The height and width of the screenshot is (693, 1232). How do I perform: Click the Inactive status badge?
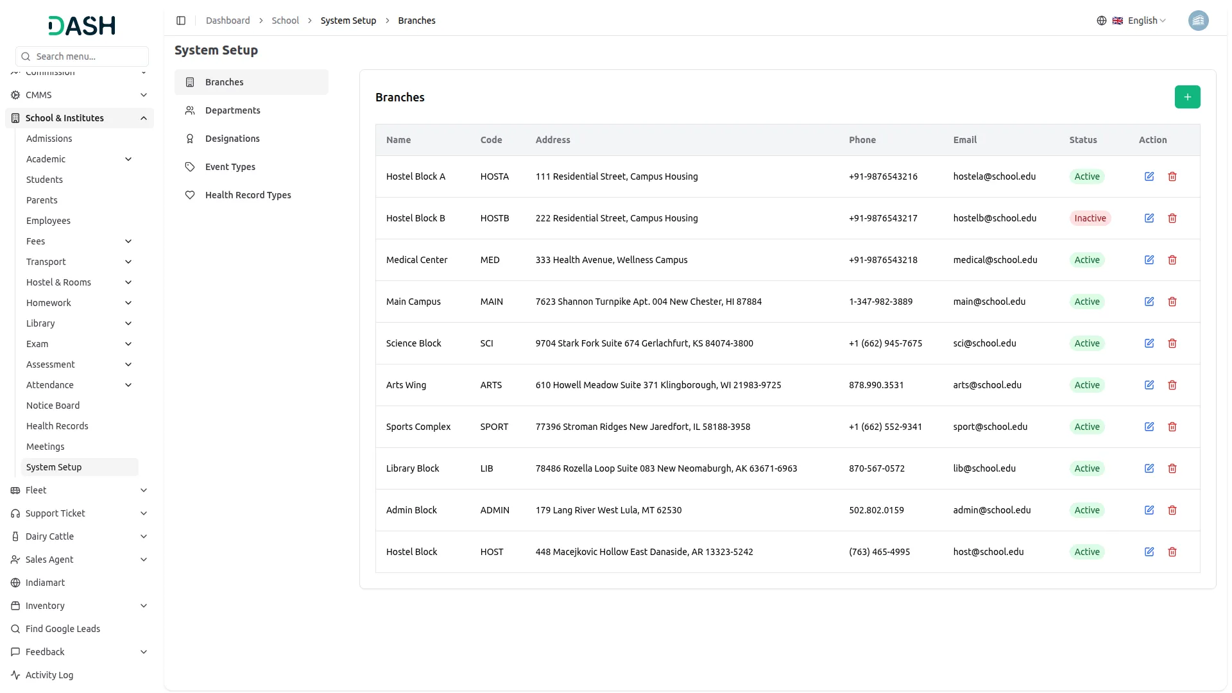1090,218
